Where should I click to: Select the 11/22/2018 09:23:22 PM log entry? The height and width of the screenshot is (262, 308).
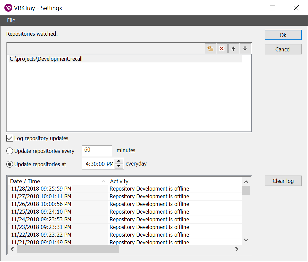tap(125, 235)
